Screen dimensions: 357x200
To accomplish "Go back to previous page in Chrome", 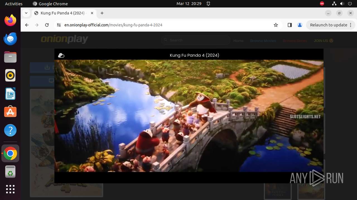I will pos(27,25).
